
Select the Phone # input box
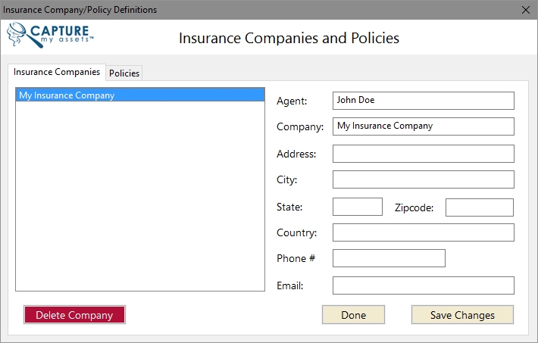pos(389,258)
